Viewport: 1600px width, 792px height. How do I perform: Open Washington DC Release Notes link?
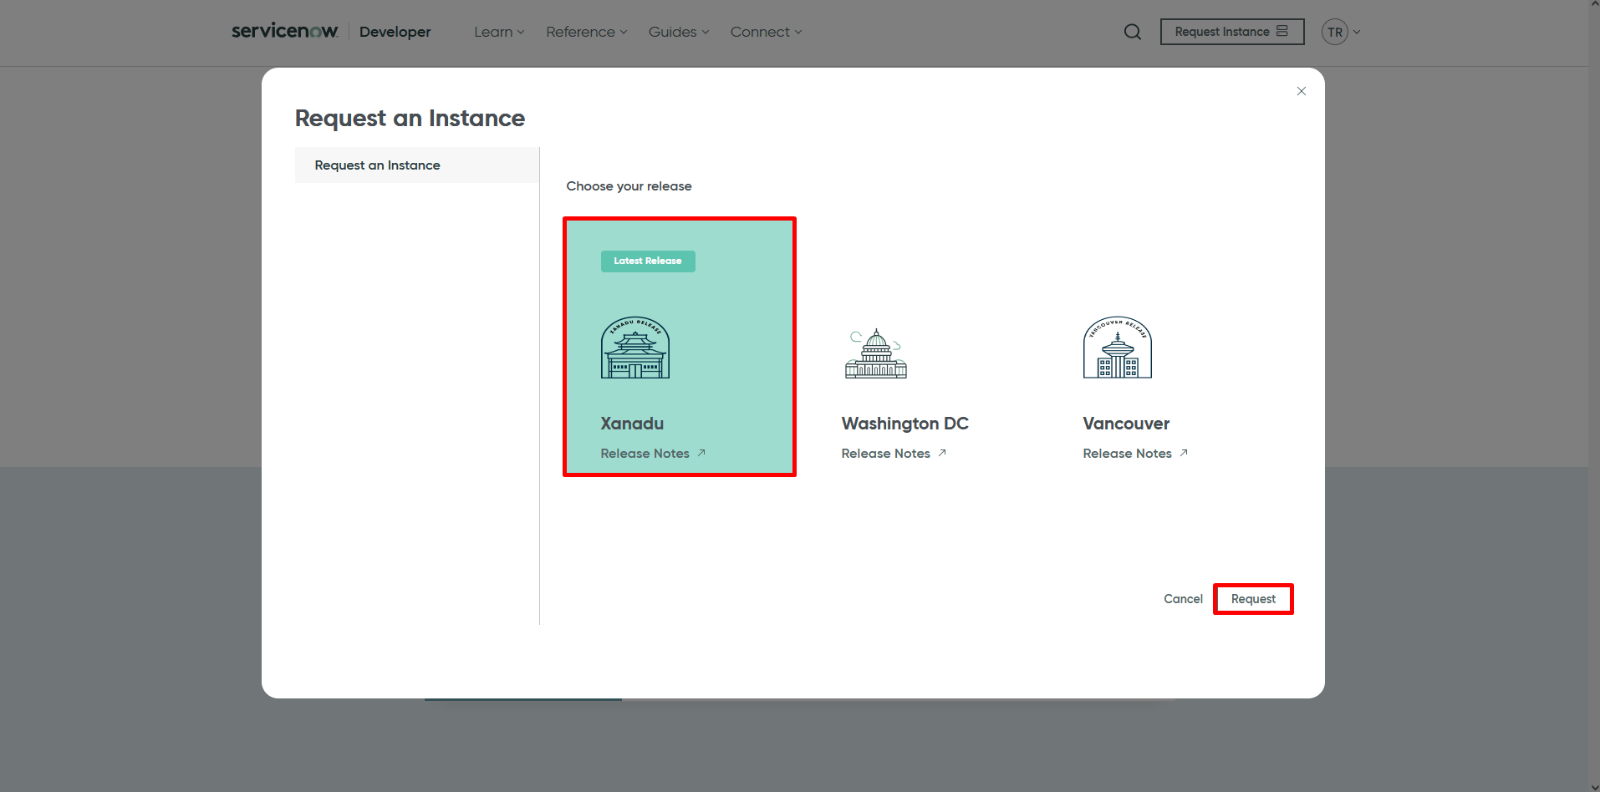(886, 453)
